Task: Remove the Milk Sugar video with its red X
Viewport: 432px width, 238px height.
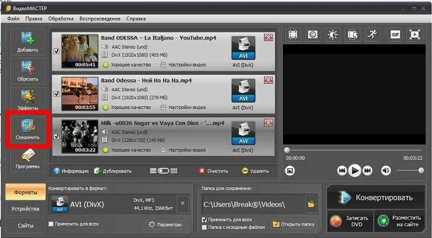Action: pyautogui.click(x=268, y=123)
